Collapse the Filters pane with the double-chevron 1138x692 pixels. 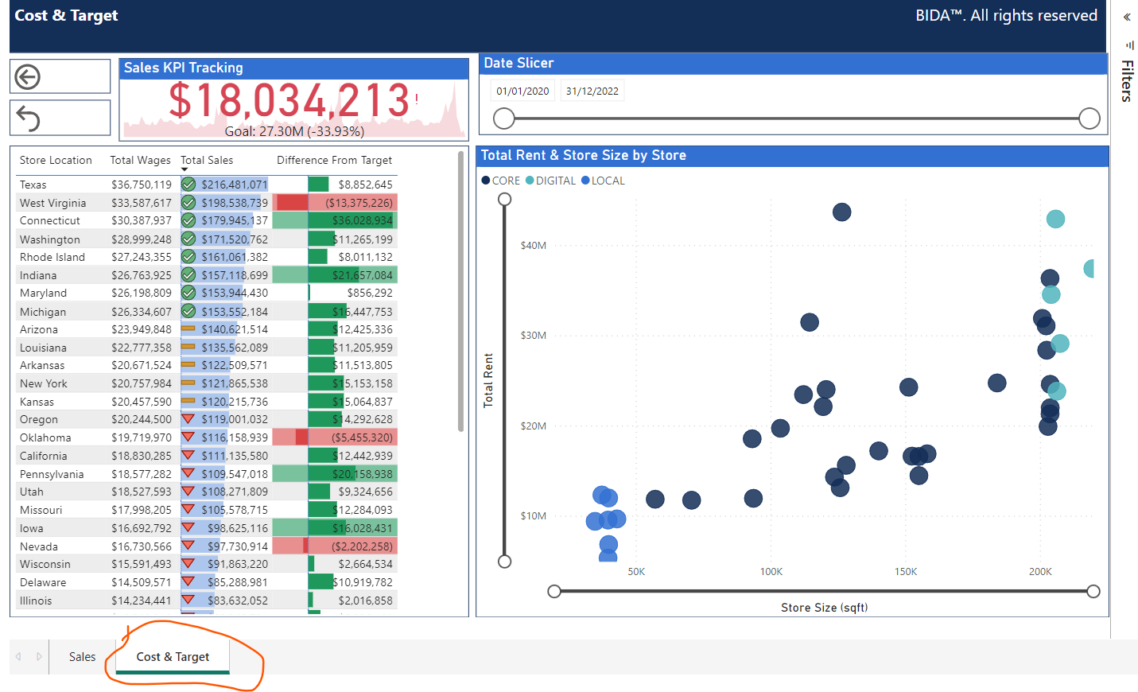(1127, 16)
